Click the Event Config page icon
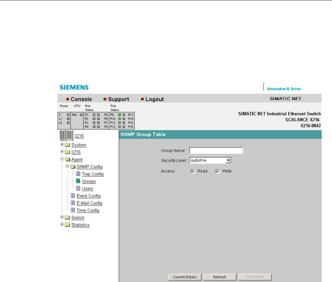Screen dimensions: 332x282 [73, 195]
